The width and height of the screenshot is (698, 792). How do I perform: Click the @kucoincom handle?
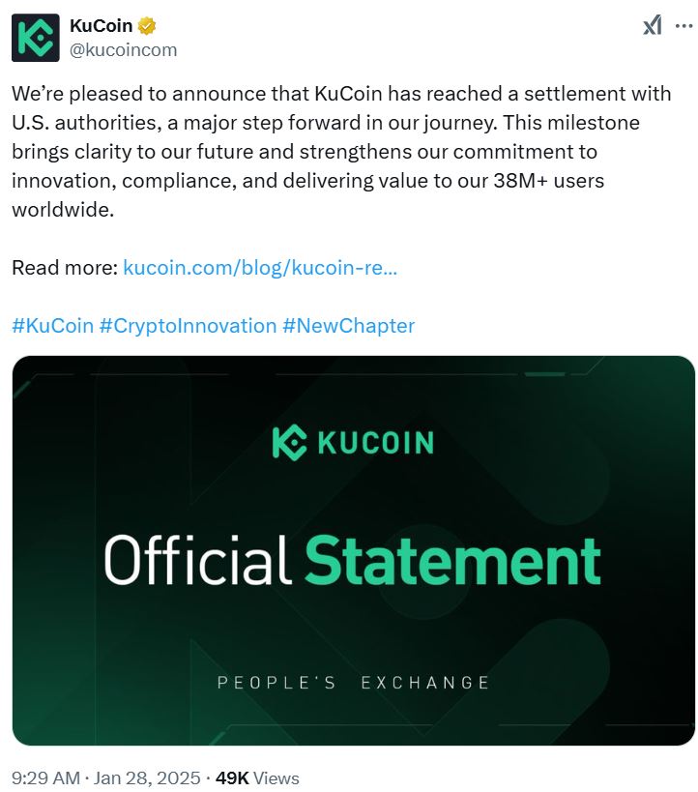point(123,49)
